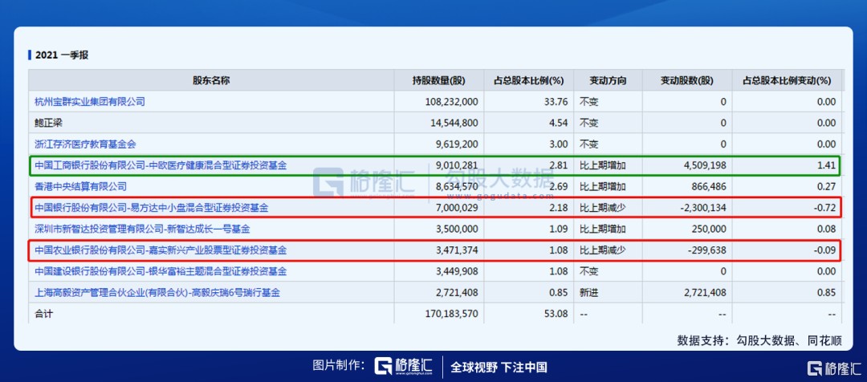This screenshot has height=382, width=867.
Task: Click the 格隆汇 logo next to 图片制作
Action: point(405,367)
